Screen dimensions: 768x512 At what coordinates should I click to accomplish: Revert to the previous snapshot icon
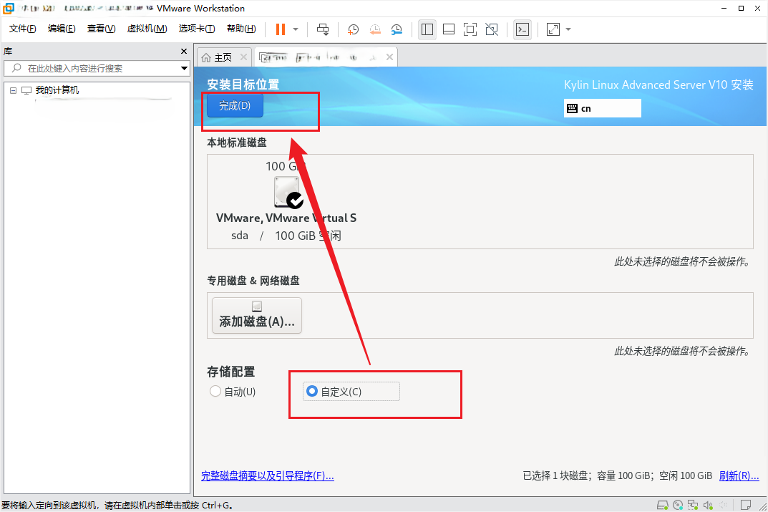(x=374, y=29)
